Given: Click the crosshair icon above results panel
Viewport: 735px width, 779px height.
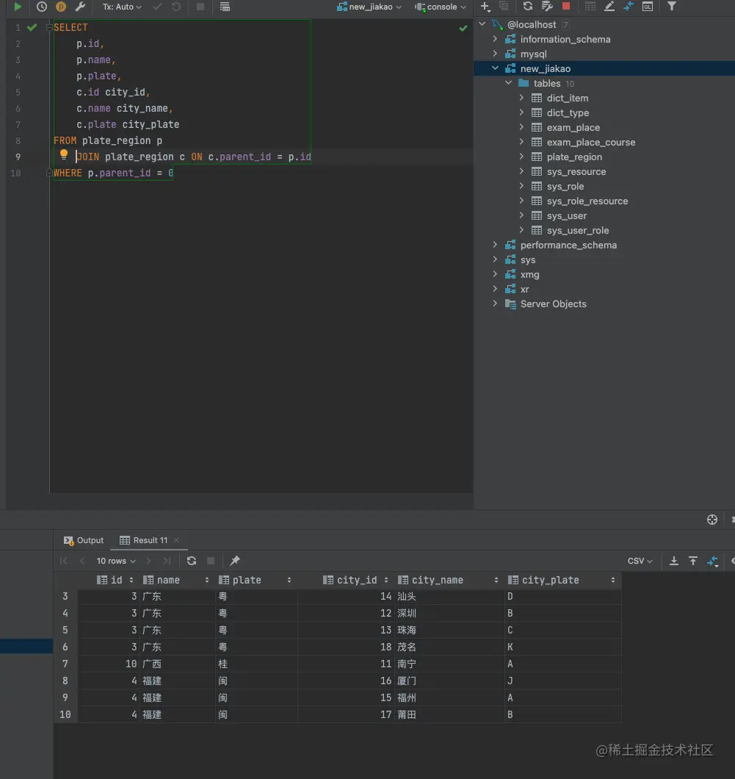Looking at the screenshot, I should point(712,519).
